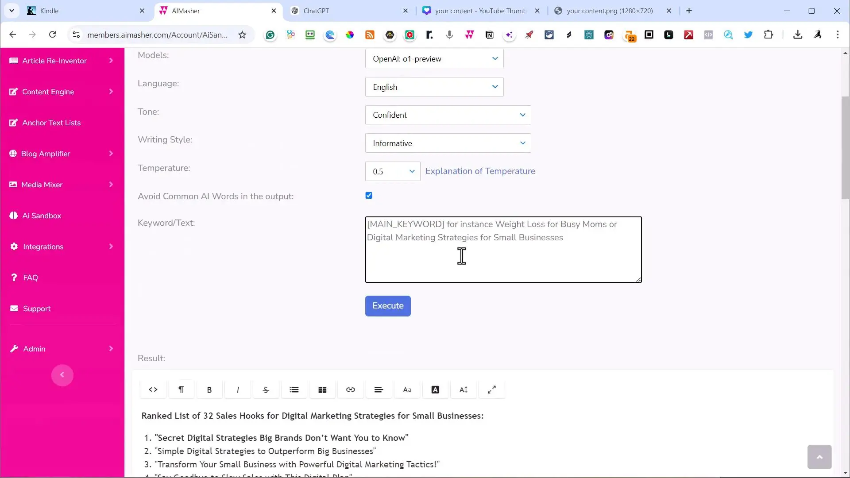The width and height of the screenshot is (850, 478).
Task: Switch to the ChatGPT browser tab
Action: click(350, 11)
